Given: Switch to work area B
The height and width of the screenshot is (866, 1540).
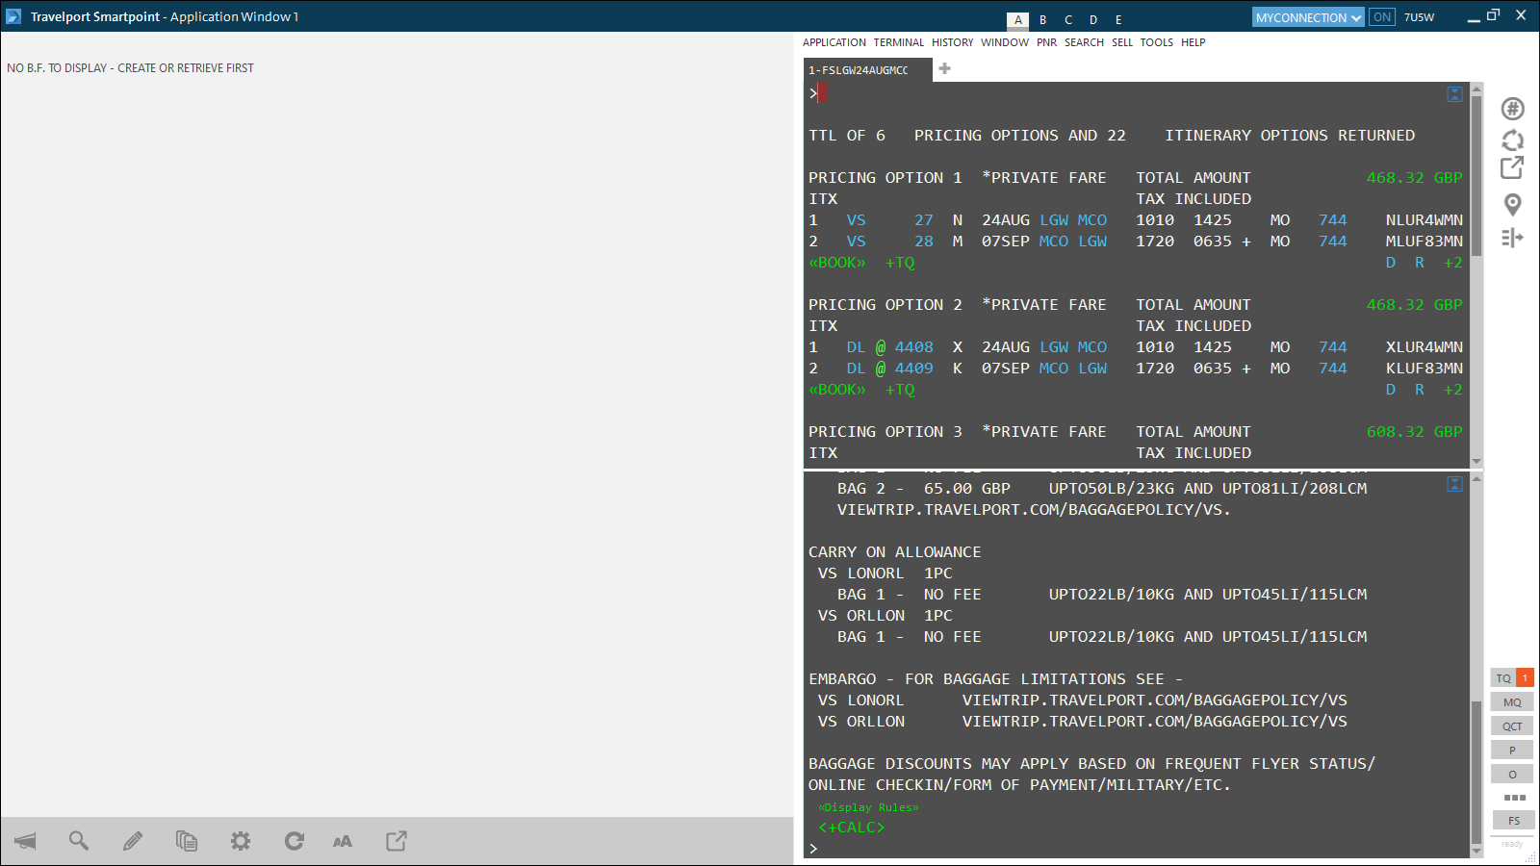Looking at the screenshot, I should (x=1043, y=19).
